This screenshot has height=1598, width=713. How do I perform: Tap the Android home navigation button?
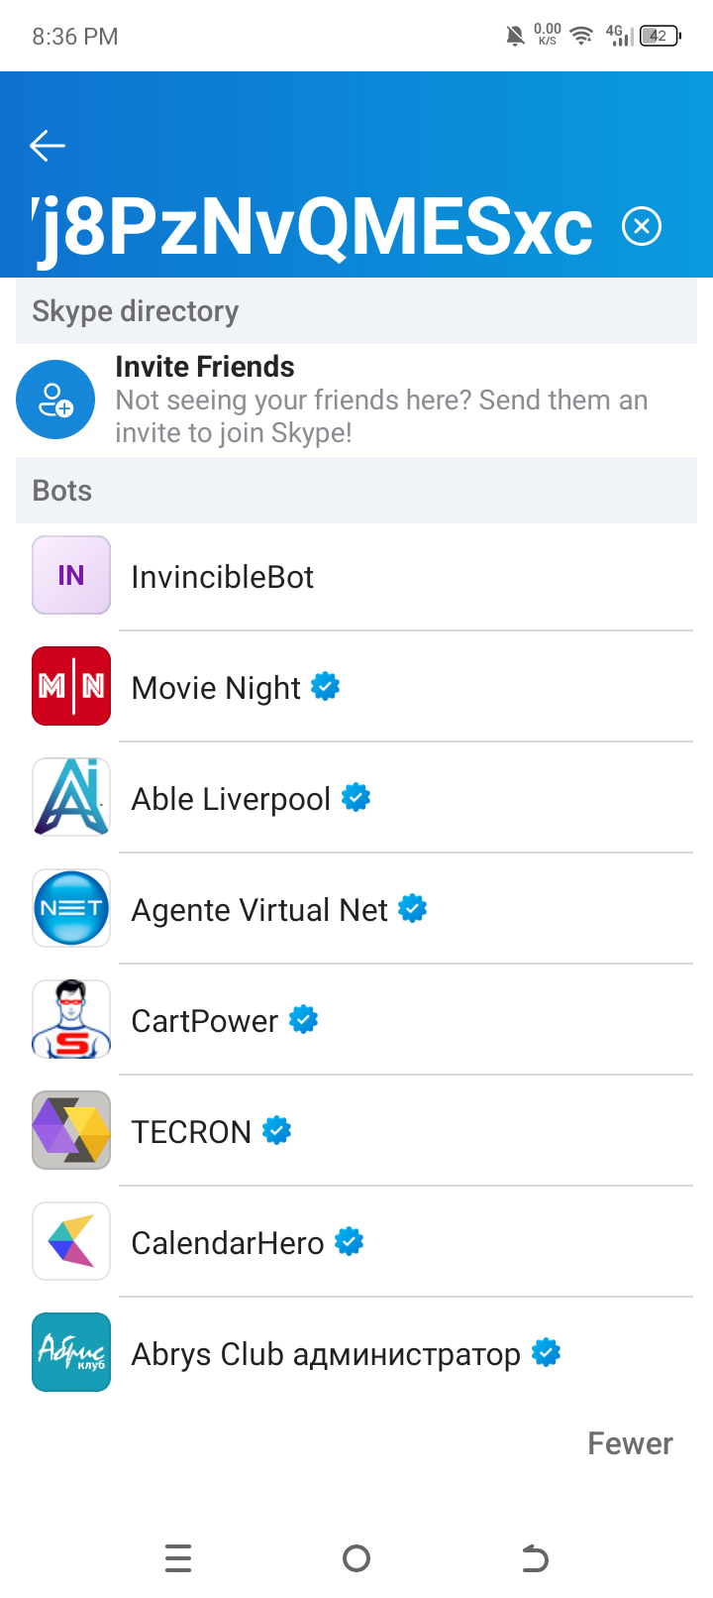tap(356, 1558)
